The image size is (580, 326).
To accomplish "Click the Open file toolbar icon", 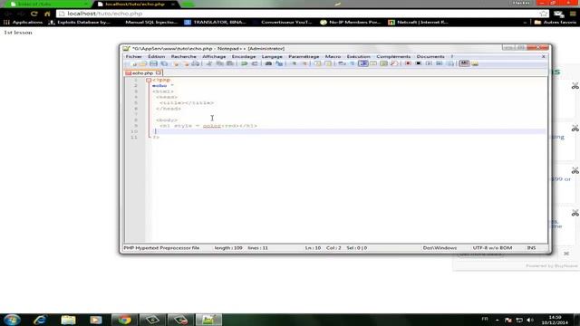I will pyautogui.click(x=143, y=63).
